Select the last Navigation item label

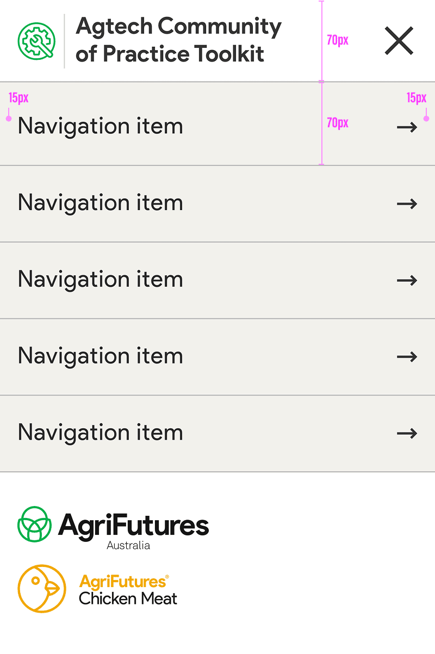click(101, 433)
